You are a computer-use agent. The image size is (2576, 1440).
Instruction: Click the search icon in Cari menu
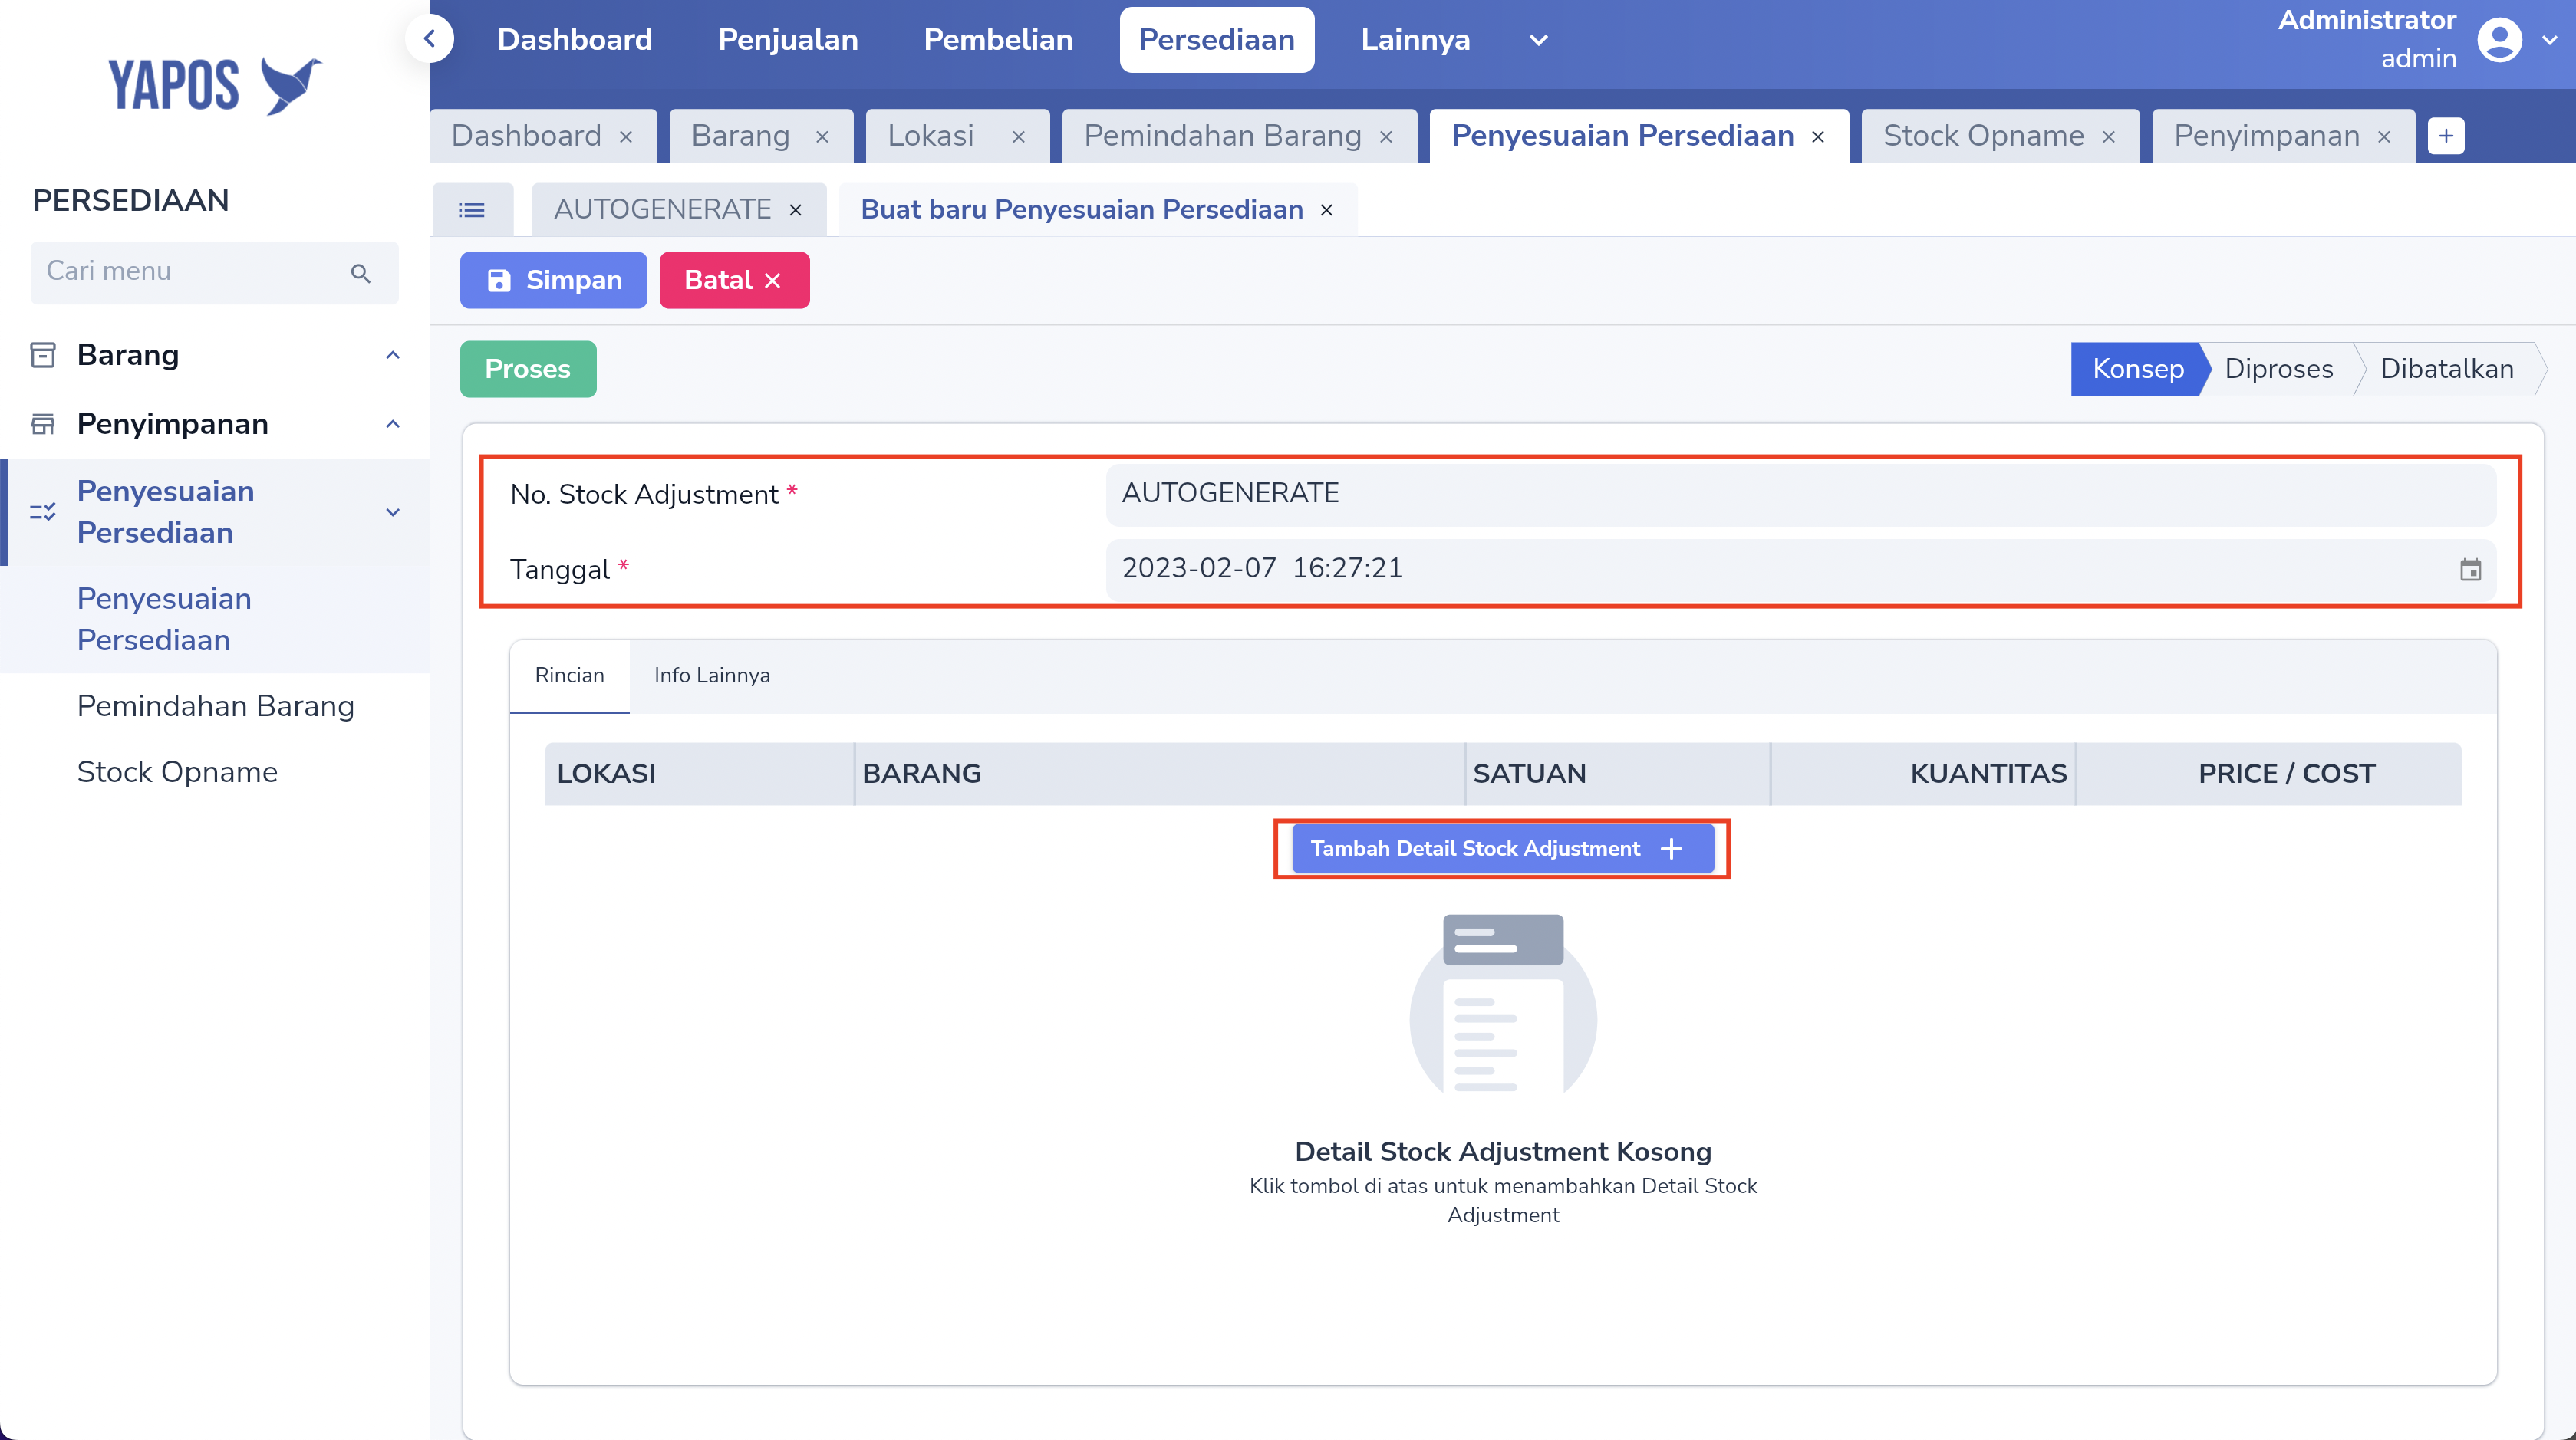tap(361, 273)
